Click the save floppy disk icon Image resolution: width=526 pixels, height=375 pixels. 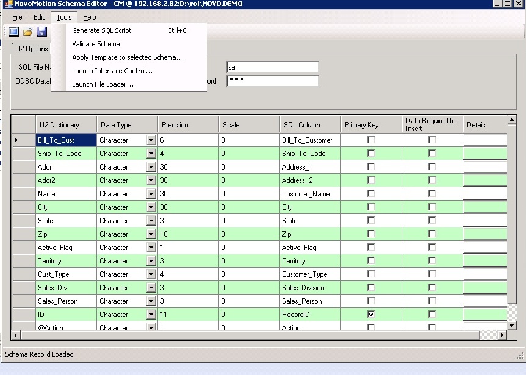[x=41, y=32]
